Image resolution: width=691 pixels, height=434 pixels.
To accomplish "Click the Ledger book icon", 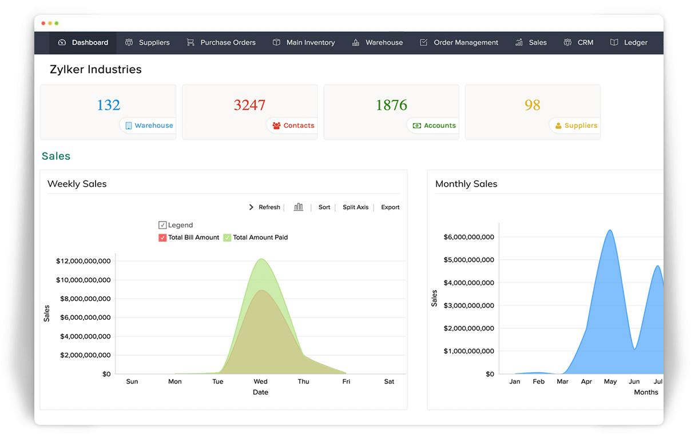I will point(614,42).
